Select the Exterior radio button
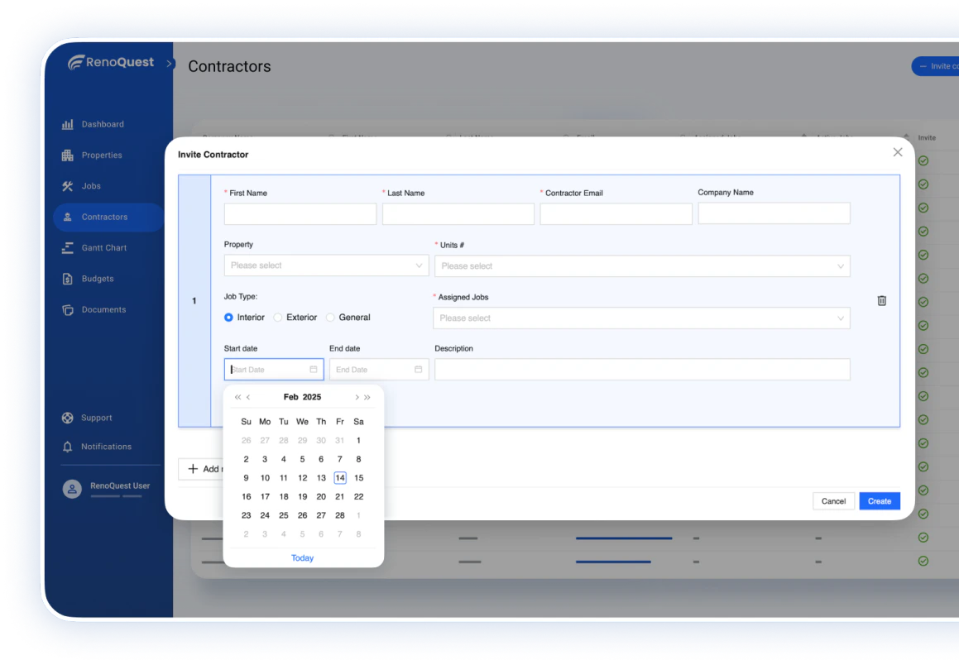 click(278, 317)
